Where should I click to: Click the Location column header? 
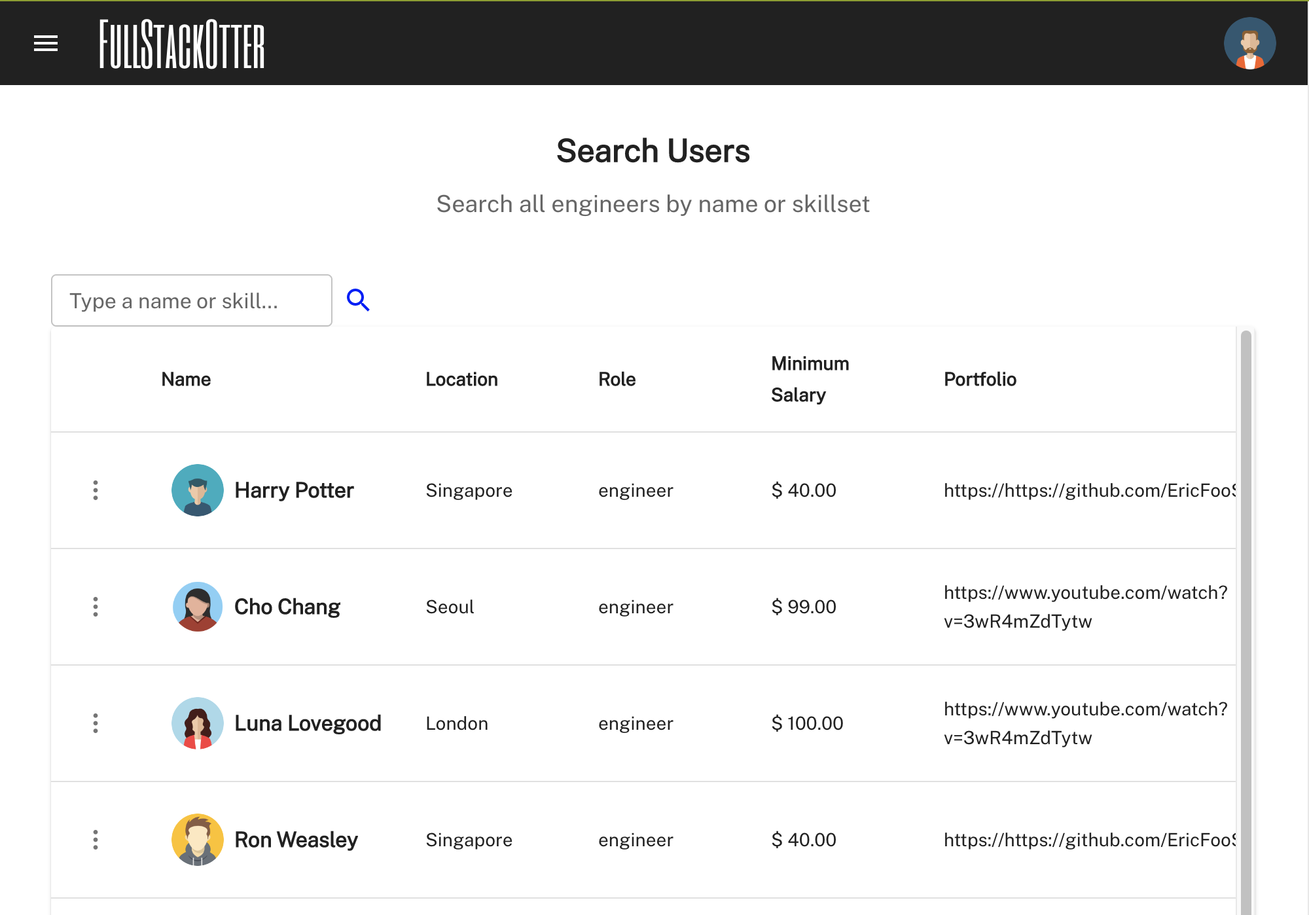pyautogui.click(x=461, y=379)
